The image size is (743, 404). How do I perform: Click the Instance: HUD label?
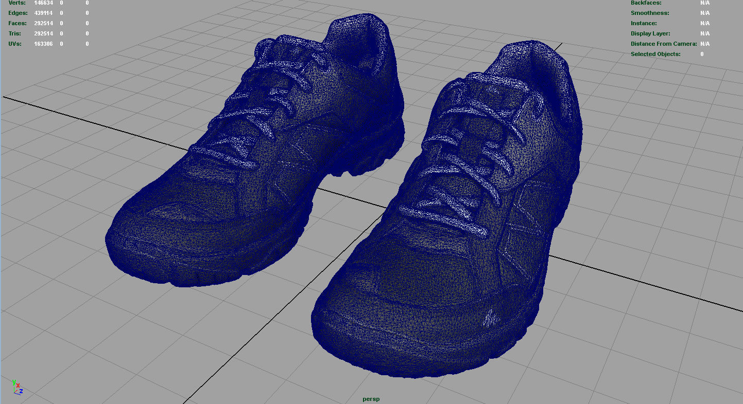coord(644,23)
